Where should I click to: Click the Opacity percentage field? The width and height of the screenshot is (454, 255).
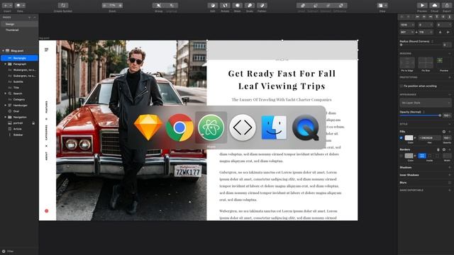tap(447, 115)
